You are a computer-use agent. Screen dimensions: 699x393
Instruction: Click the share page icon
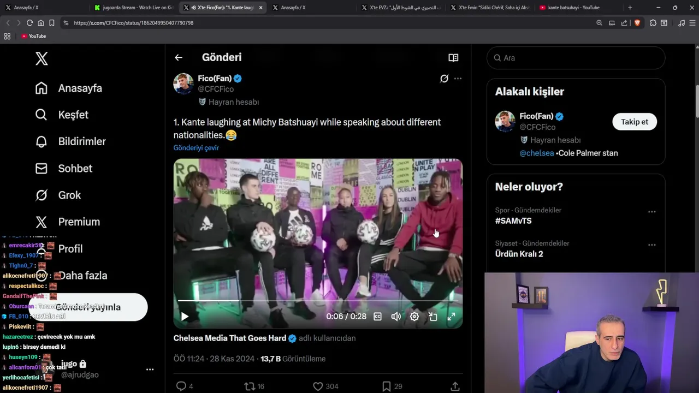click(x=624, y=23)
